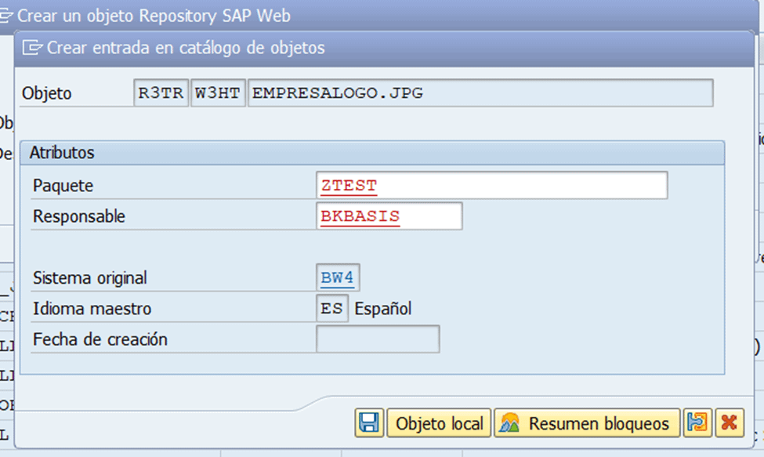Click the Español language description text
This screenshot has width=764, height=457.
click(x=383, y=309)
